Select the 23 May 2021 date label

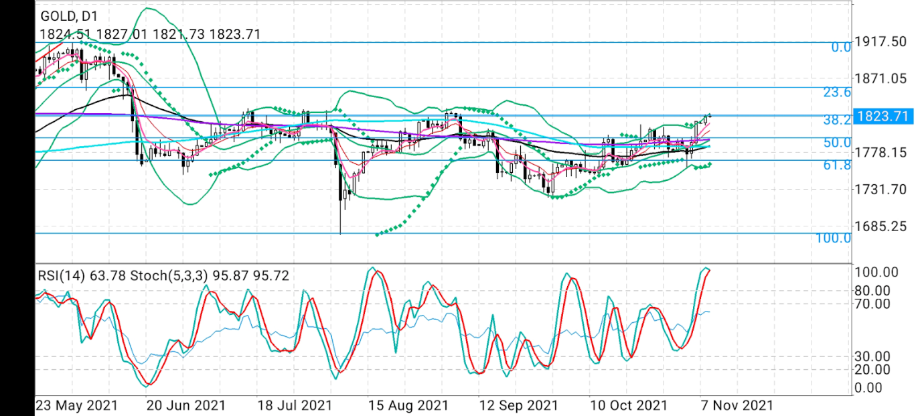click(x=76, y=406)
